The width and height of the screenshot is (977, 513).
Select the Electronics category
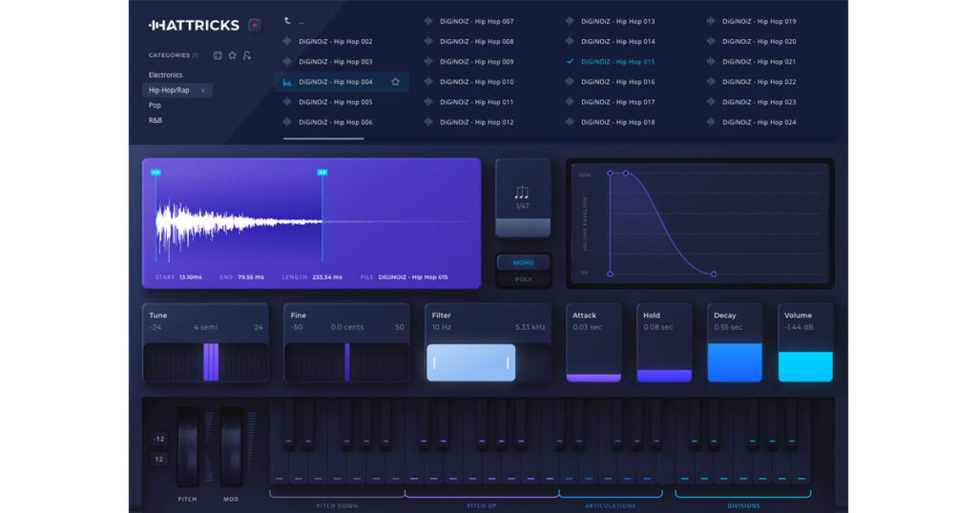click(x=165, y=74)
